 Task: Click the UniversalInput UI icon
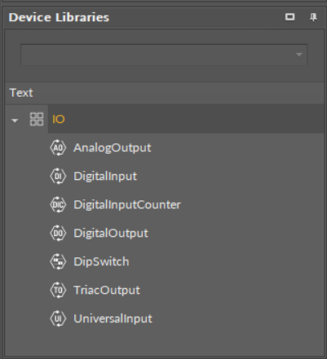(58, 318)
